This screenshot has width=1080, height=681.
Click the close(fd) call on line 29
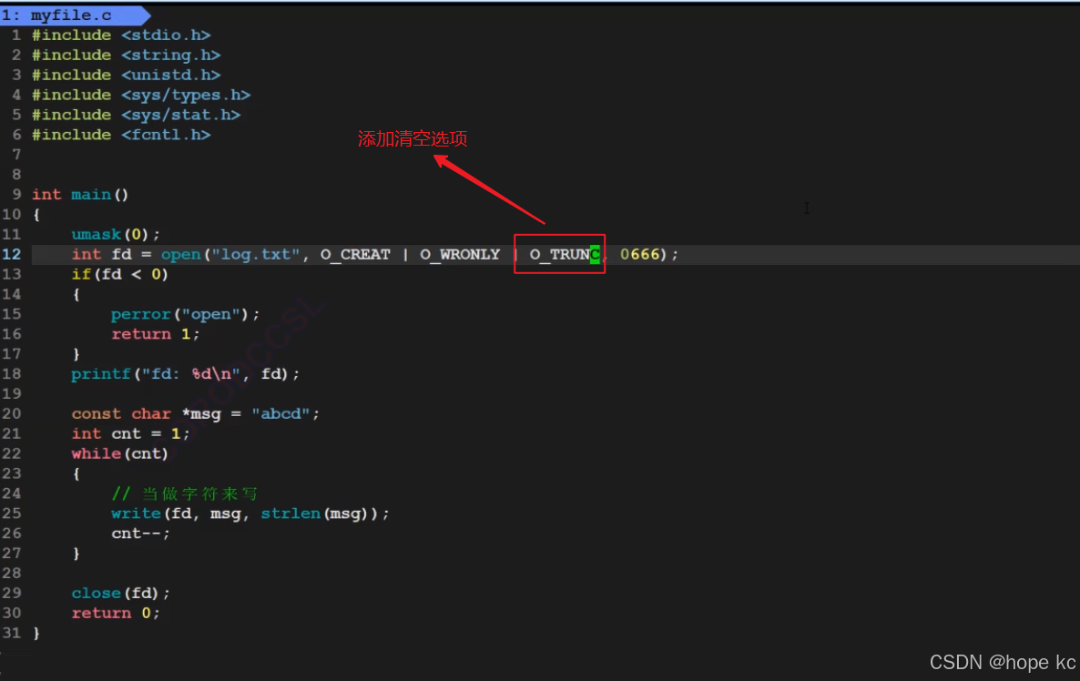click(x=120, y=593)
